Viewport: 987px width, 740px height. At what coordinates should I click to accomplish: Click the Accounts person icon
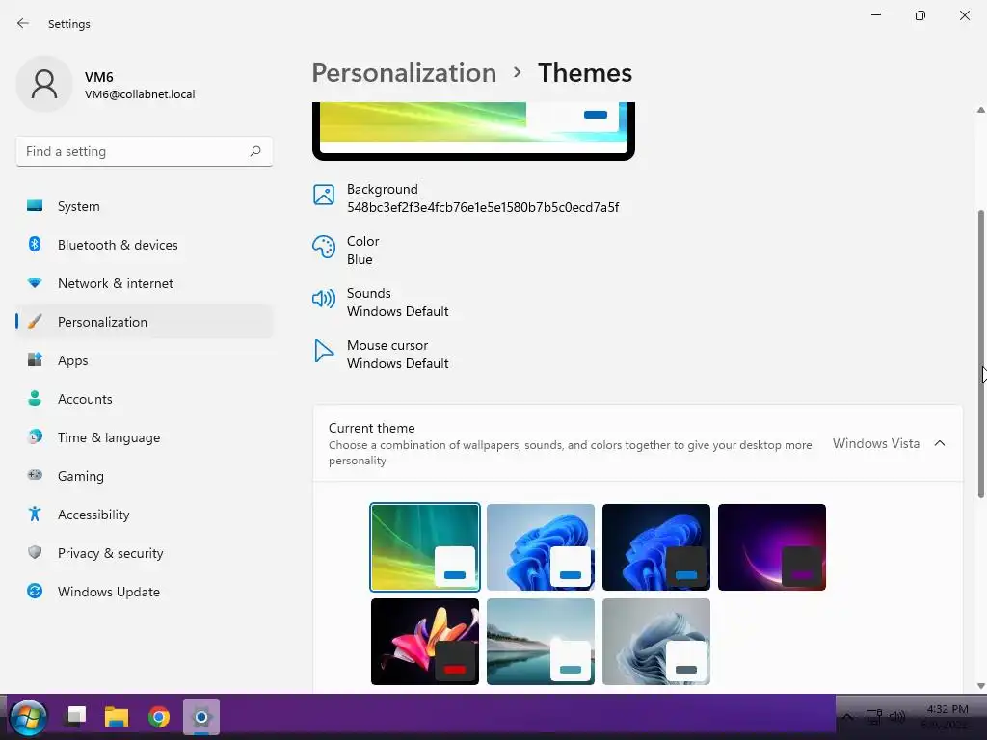click(35, 398)
